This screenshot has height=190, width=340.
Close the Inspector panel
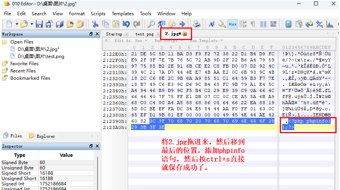click(x=97, y=146)
